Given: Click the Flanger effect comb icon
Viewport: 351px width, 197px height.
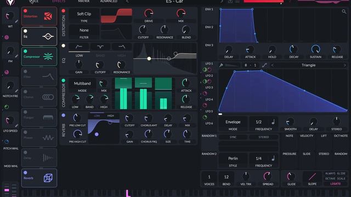Looking at the screenshot, I should pos(48,117).
